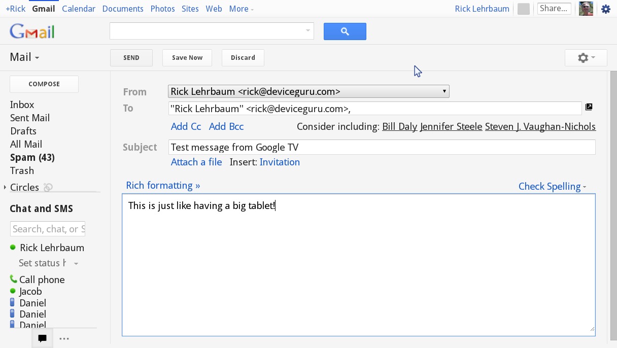Screen dimensions: 617x348
Task: Open the Spam (43) folder
Action: (32, 157)
